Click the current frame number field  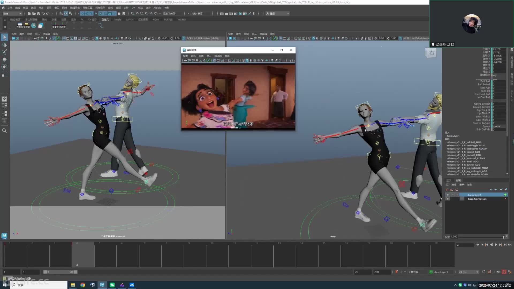[x=465, y=245]
